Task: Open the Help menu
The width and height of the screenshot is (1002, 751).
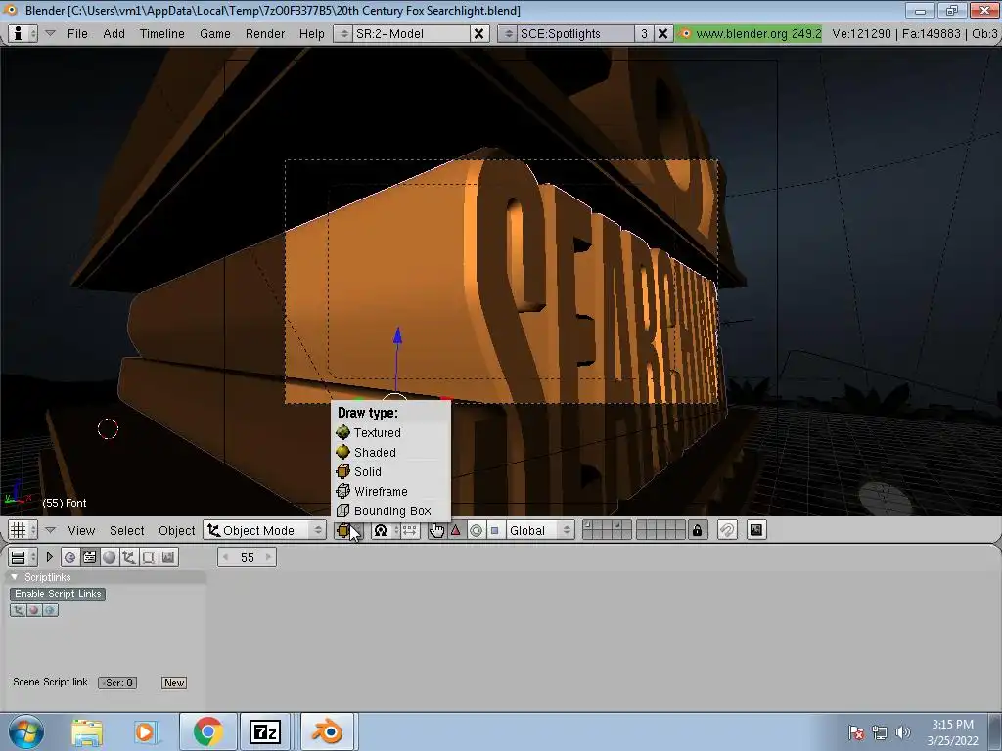Action: pyautogui.click(x=311, y=34)
